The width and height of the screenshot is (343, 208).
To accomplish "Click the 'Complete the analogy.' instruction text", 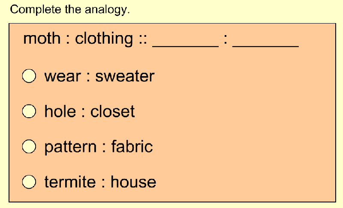I will [70, 10].
